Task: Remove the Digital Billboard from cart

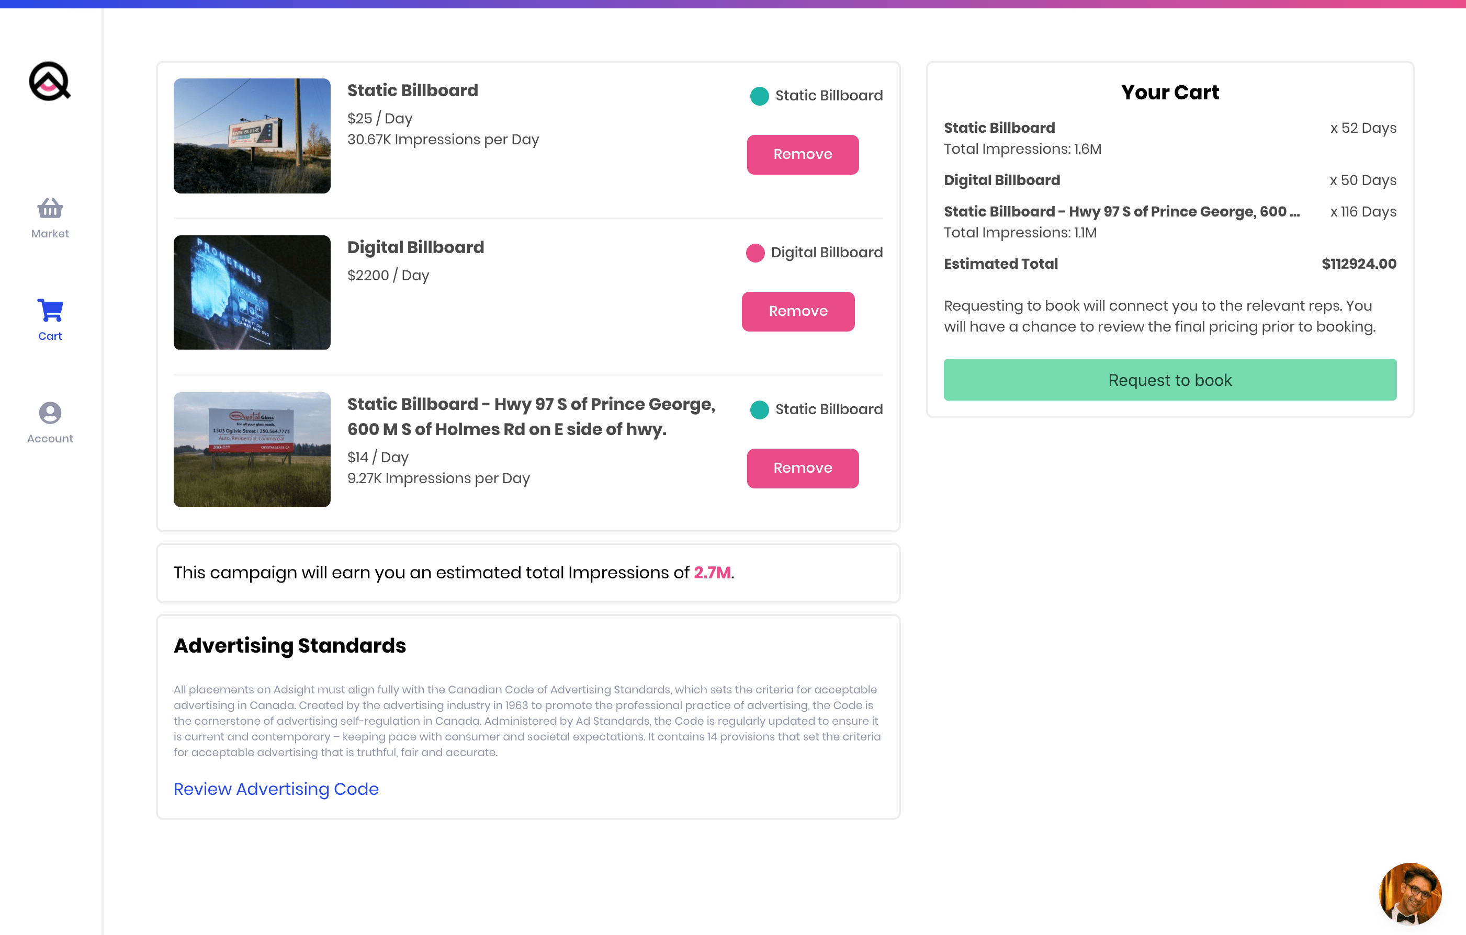Action: click(798, 311)
